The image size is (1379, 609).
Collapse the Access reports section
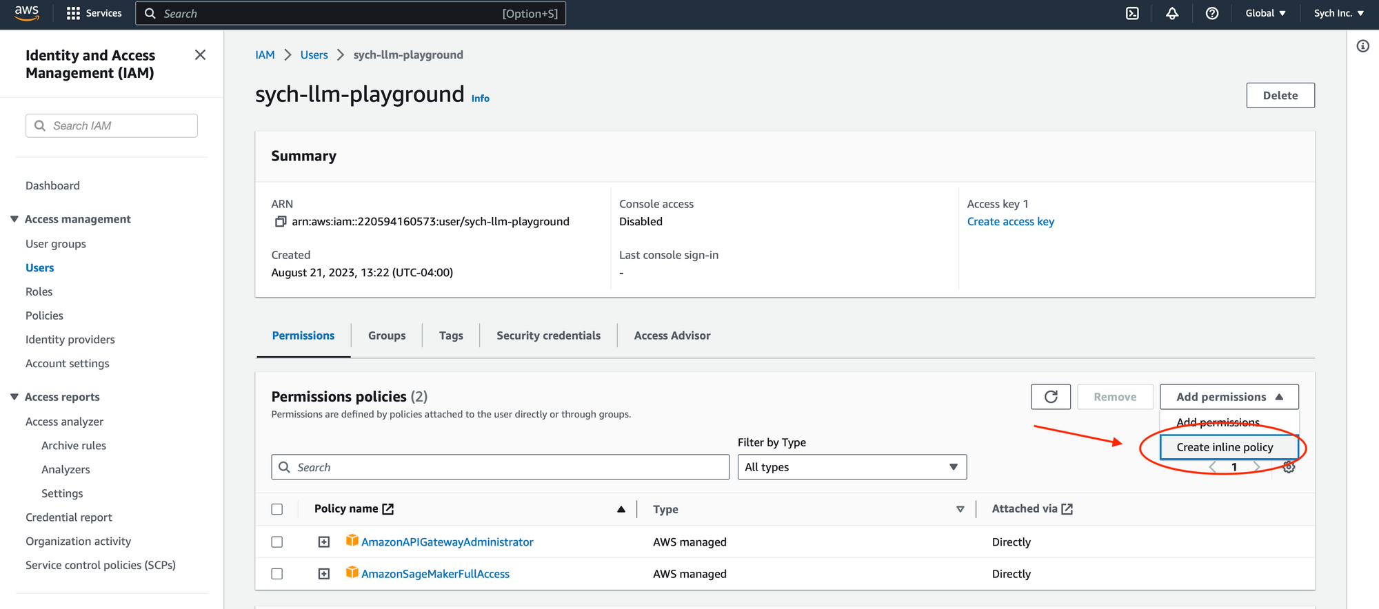[x=14, y=396]
